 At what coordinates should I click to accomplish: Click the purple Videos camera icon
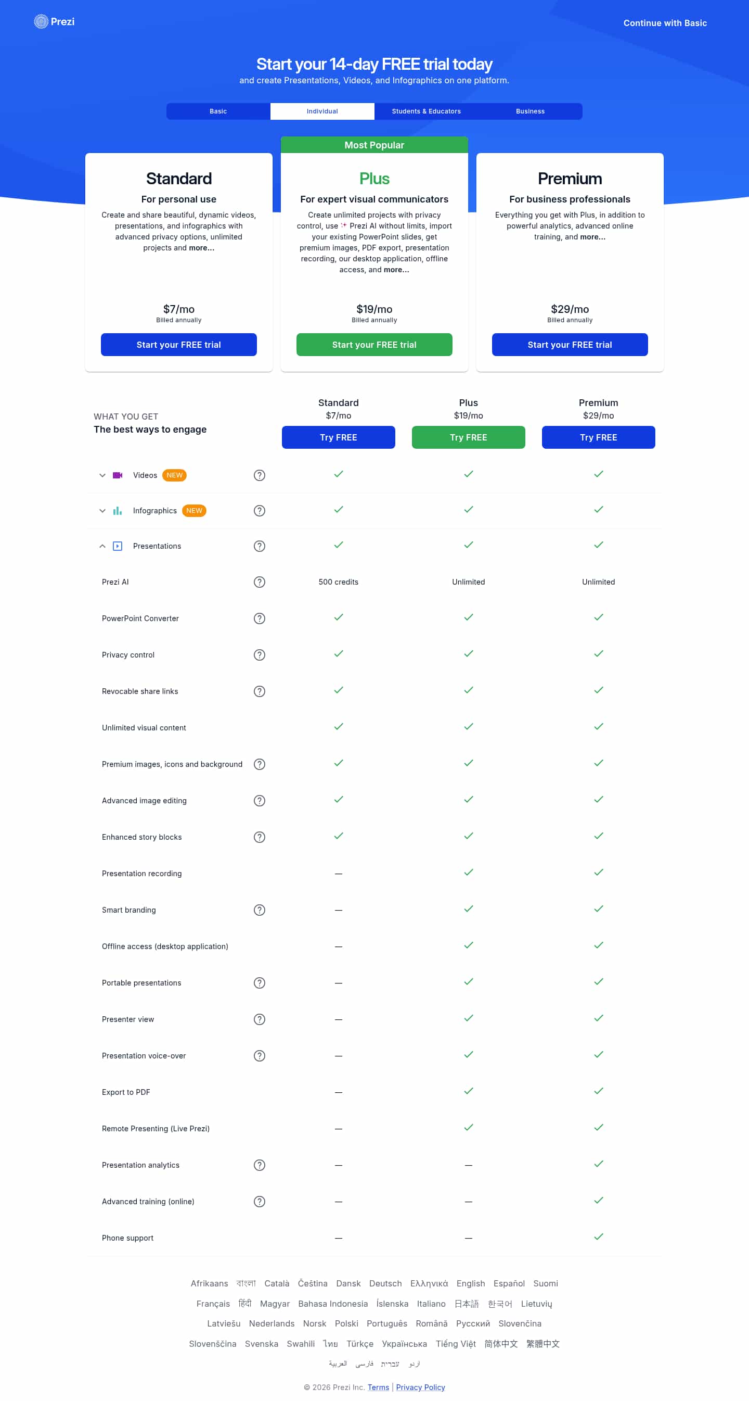(118, 475)
